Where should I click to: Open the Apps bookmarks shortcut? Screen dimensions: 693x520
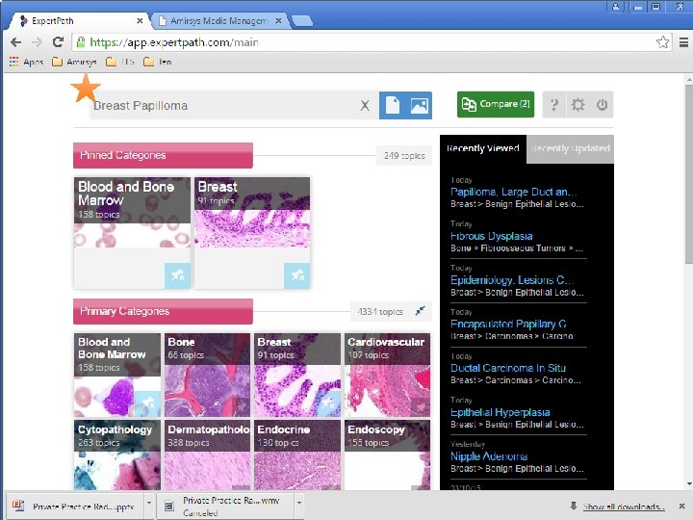pos(27,62)
